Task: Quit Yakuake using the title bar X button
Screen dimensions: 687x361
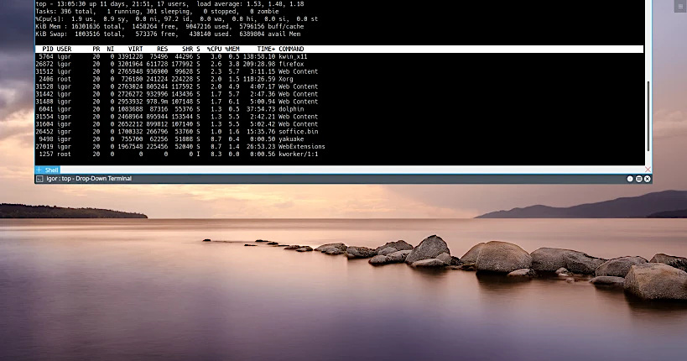Action: [647, 179]
